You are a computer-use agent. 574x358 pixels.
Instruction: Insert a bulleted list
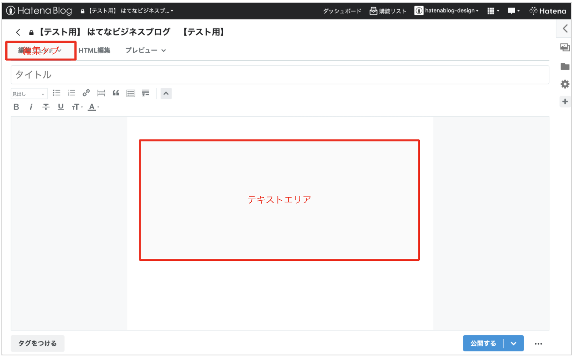[57, 93]
